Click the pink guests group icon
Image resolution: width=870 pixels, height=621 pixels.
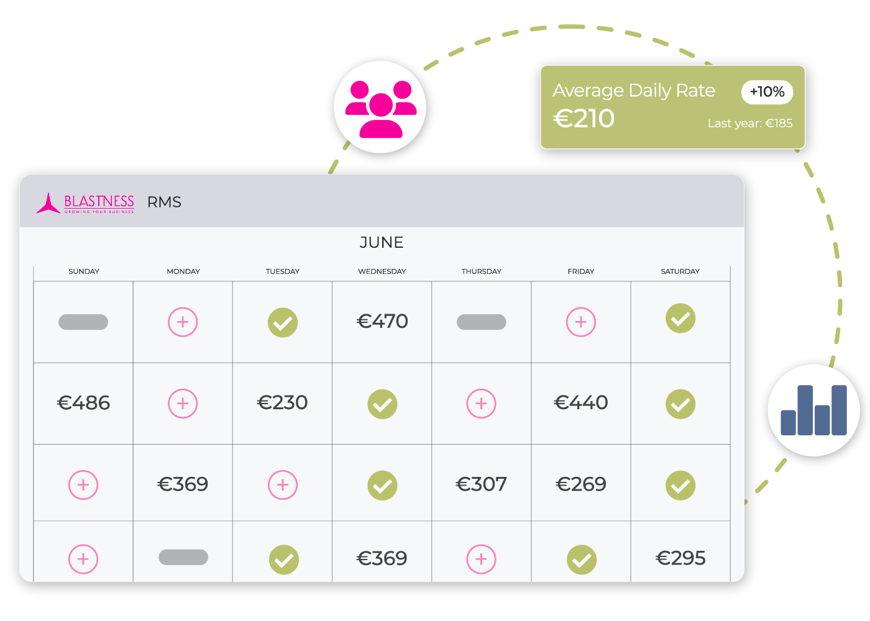(380, 107)
